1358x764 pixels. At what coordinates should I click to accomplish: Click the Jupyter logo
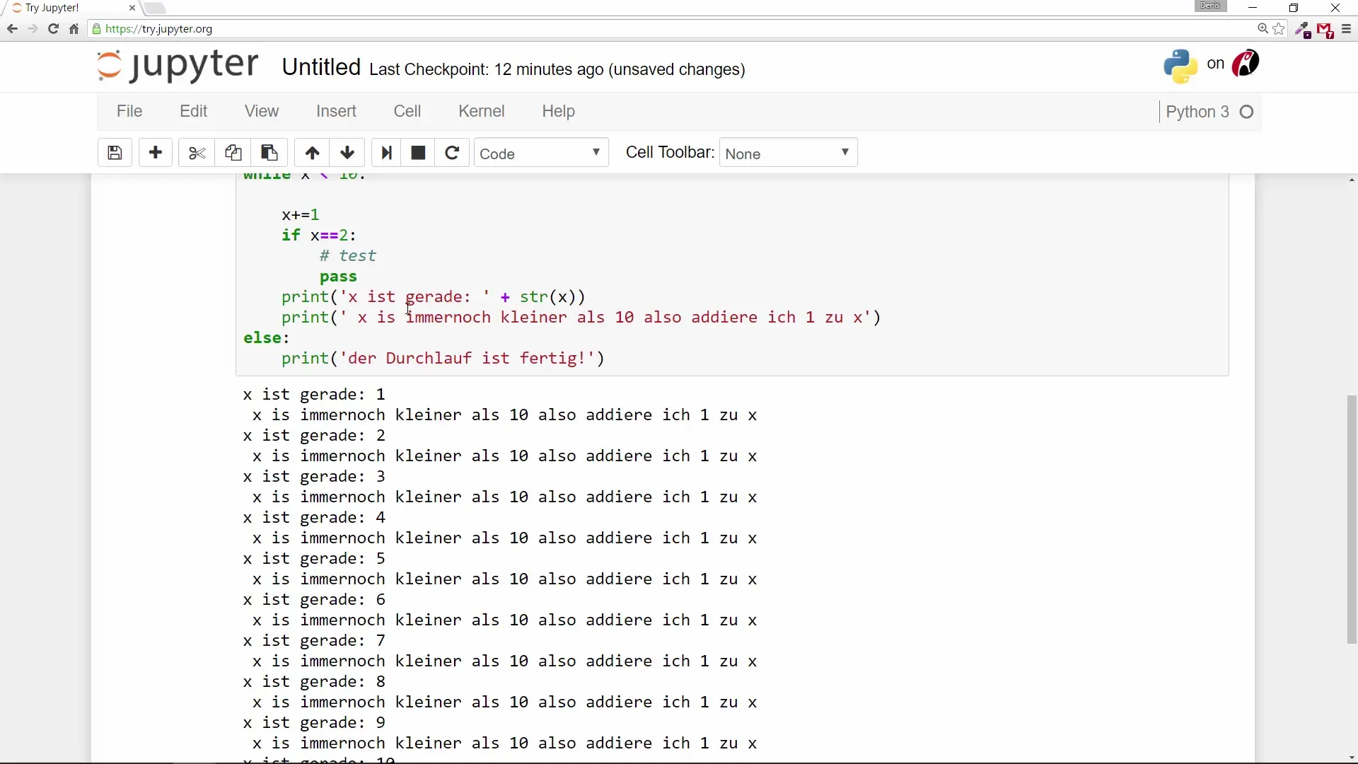click(178, 66)
